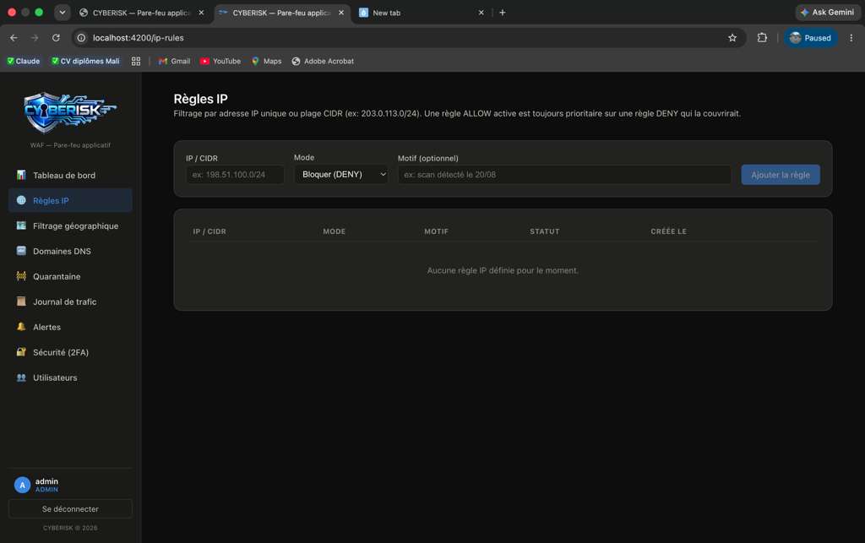
Task: Open Filtrage géographique page
Action: pos(70,226)
